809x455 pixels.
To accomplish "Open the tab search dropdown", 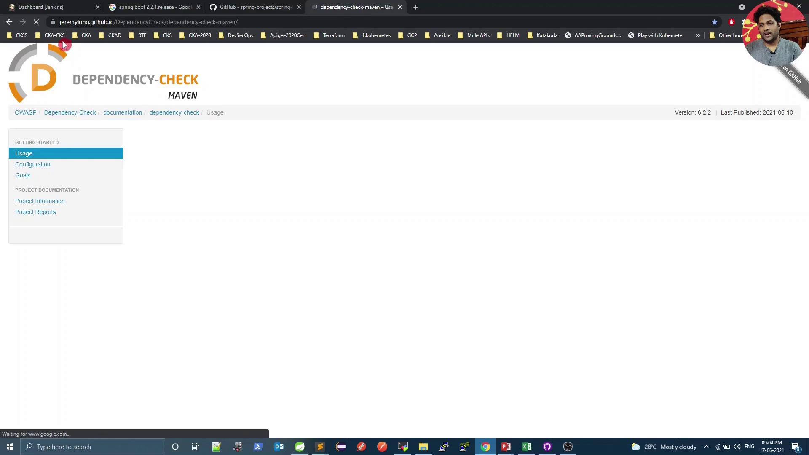I will tap(742, 7).
